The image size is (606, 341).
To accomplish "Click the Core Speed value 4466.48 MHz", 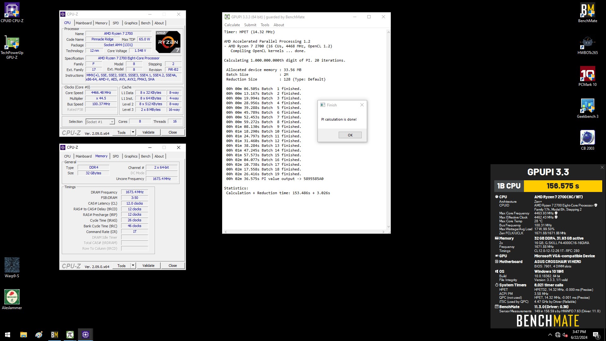I will tap(101, 93).
